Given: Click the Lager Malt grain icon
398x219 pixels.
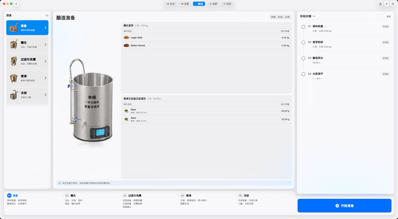Looking at the screenshot, I should click(126, 38).
